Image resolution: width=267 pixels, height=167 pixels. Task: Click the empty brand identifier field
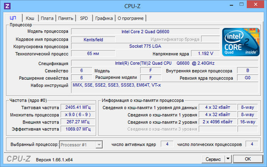(210, 39)
